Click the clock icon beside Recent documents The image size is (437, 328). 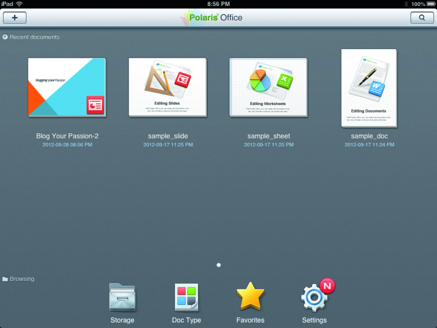(5, 37)
